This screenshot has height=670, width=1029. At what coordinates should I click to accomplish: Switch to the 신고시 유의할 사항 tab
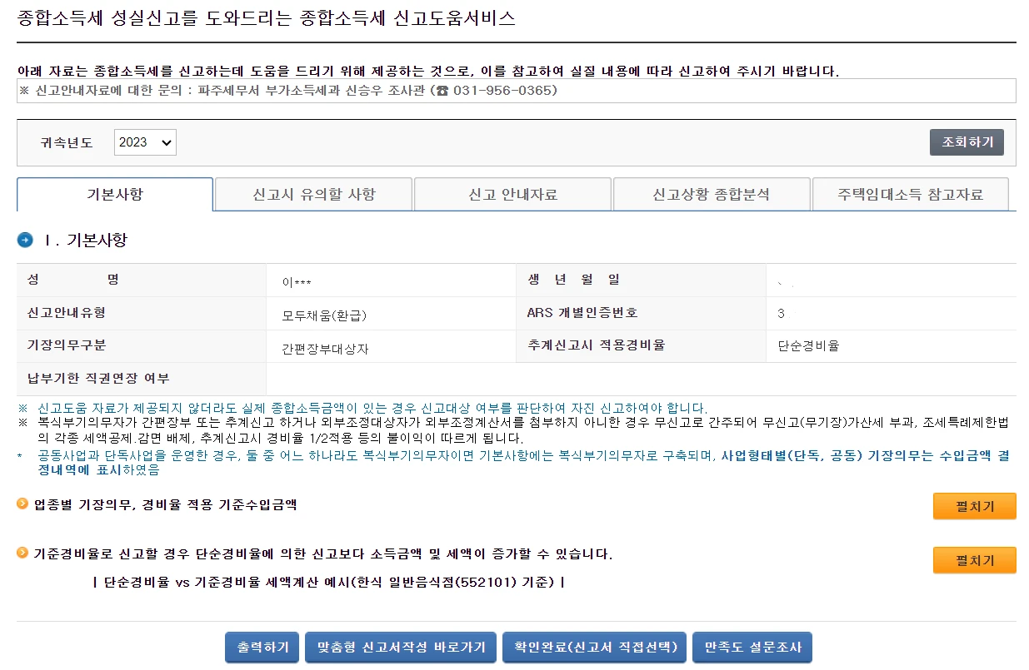coord(313,193)
